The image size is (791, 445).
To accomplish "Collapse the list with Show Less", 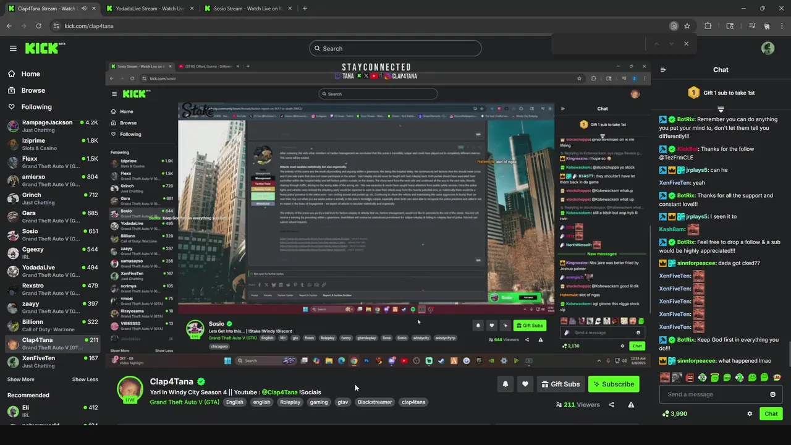I will coord(85,379).
